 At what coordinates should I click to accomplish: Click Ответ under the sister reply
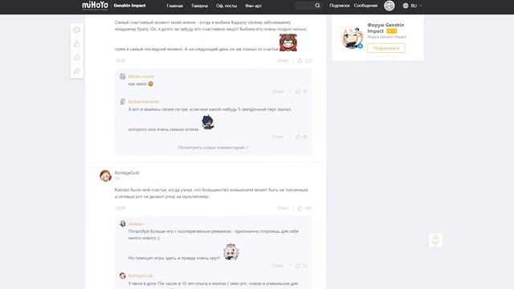click(278, 136)
